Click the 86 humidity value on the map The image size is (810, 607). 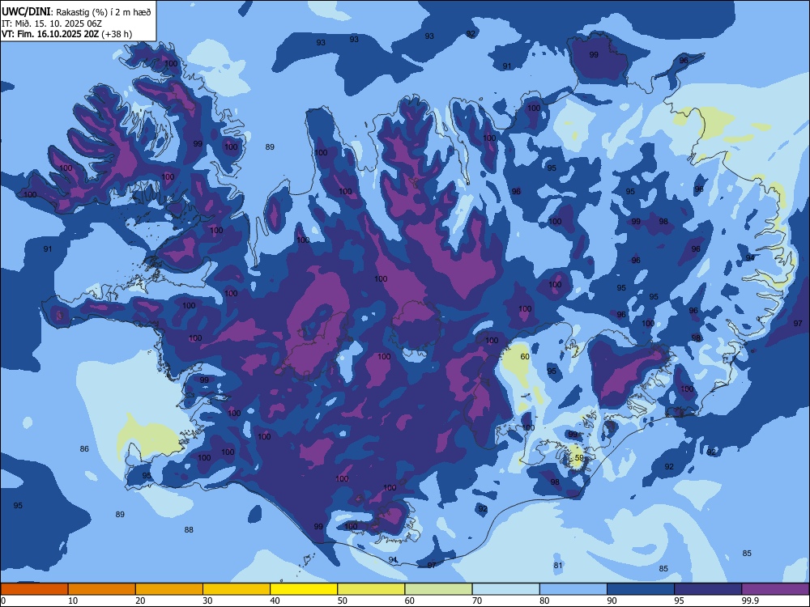pos(84,449)
